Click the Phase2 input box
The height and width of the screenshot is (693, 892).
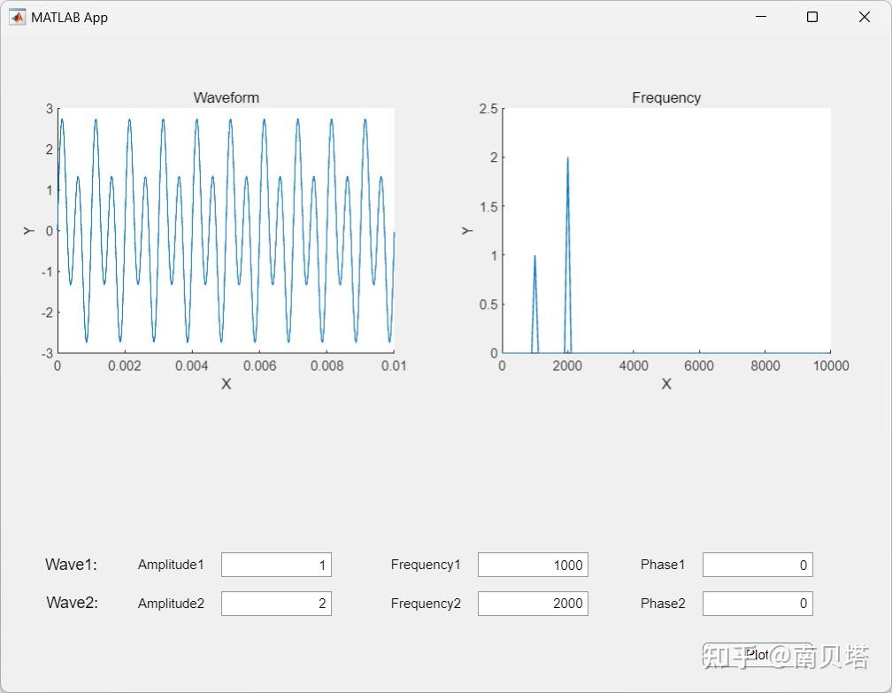(757, 604)
